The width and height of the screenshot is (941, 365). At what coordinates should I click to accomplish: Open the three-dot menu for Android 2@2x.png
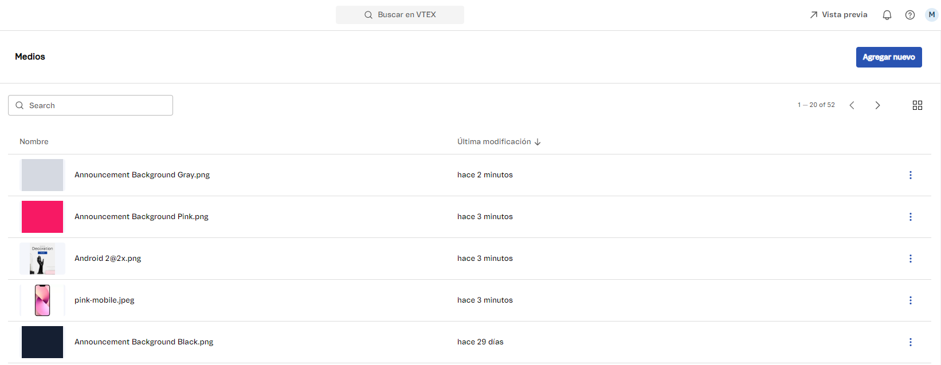point(910,259)
